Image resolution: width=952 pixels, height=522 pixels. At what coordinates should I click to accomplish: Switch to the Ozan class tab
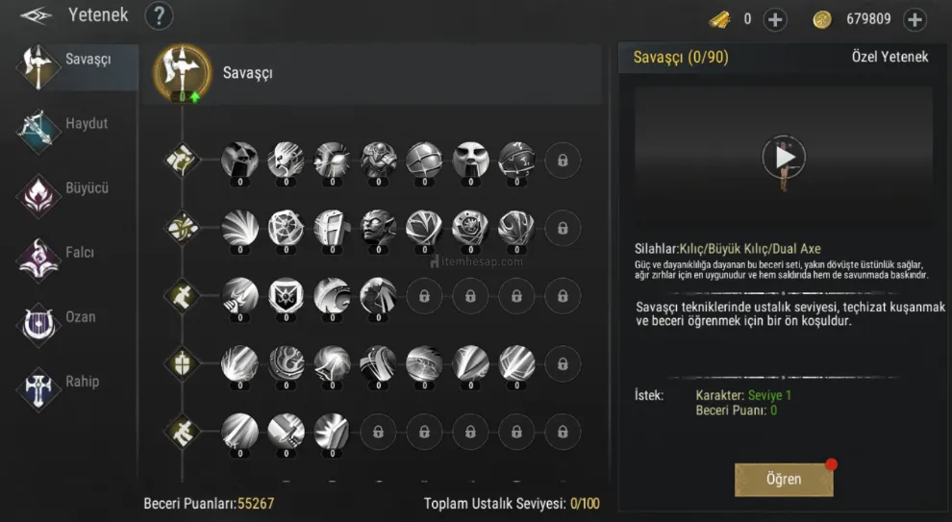(x=38, y=324)
